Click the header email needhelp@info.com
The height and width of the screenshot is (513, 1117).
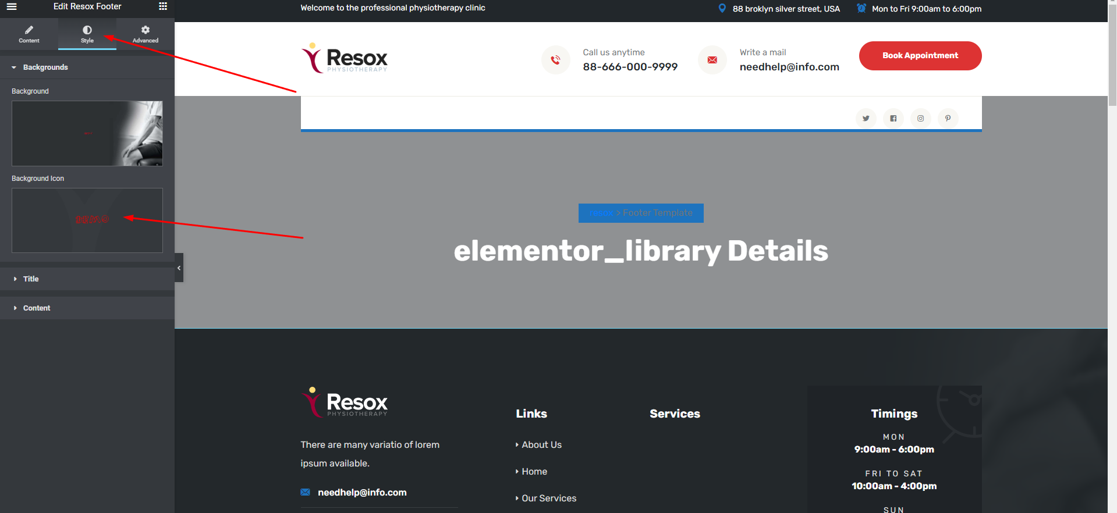click(x=789, y=67)
